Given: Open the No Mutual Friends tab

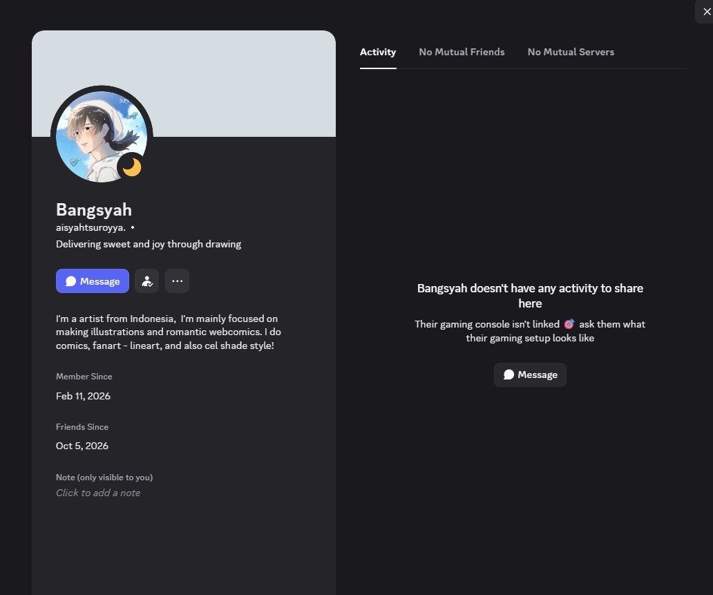Looking at the screenshot, I should coord(462,52).
